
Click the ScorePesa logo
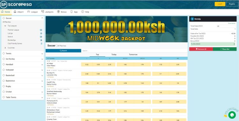(16, 4)
